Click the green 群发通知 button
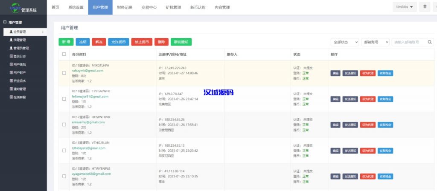This screenshot has width=437, height=191. (x=181, y=42)
